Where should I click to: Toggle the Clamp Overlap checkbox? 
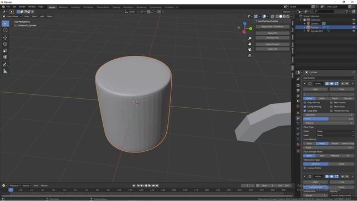[305, 107]
